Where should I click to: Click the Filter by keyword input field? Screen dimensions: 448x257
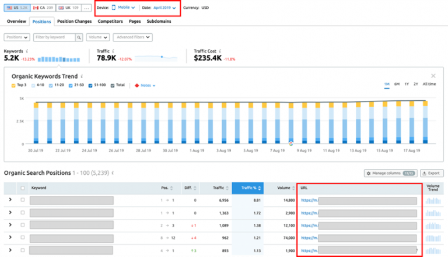click(x=52, y=37)
